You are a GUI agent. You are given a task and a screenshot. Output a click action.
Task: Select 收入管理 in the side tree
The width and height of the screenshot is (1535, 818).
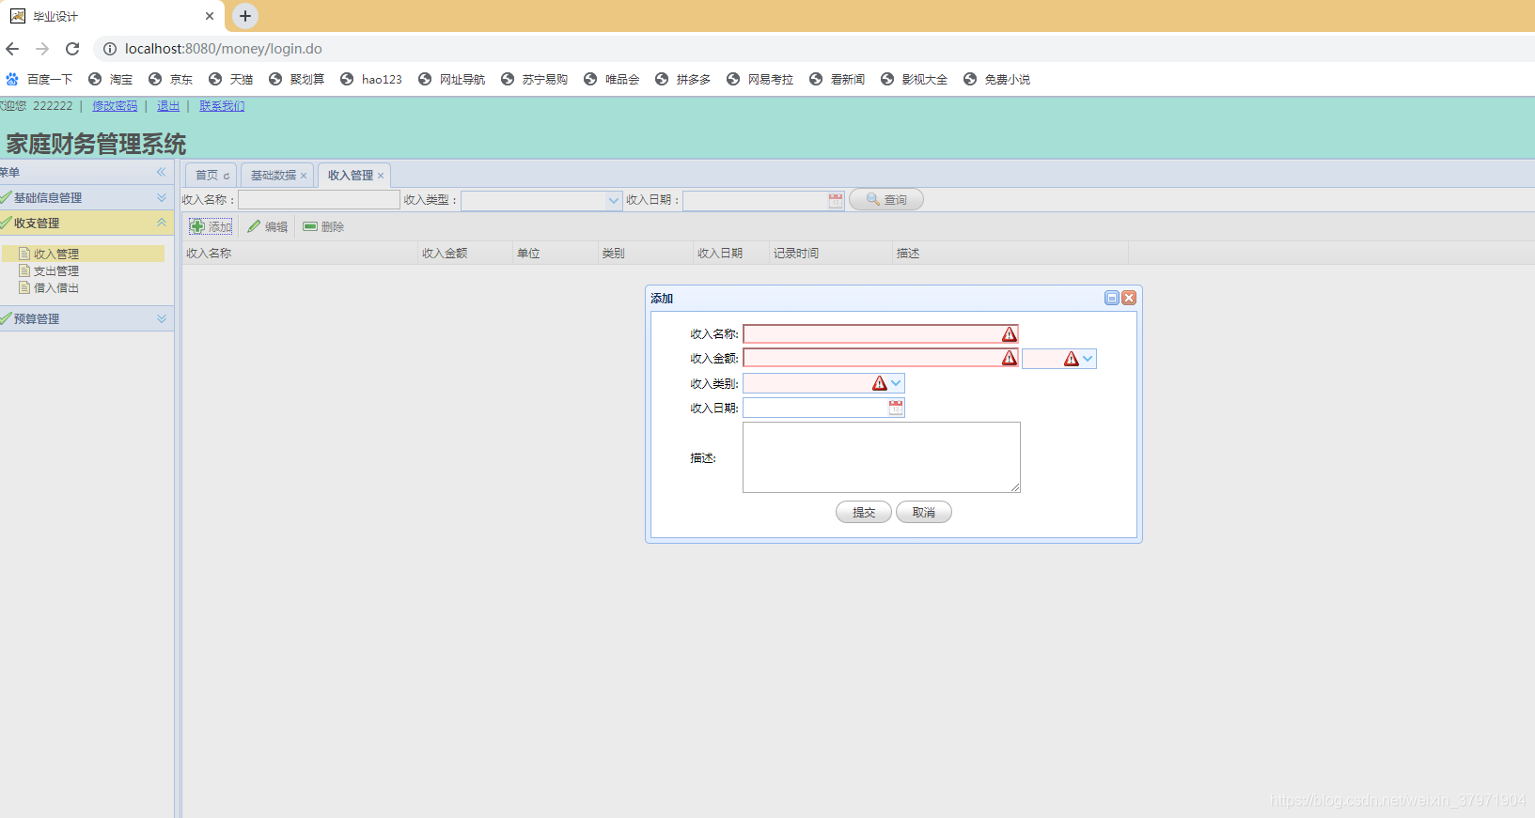point(56,254)
